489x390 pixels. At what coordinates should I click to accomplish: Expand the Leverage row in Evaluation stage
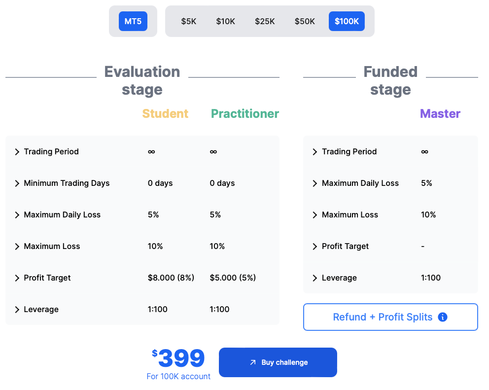[16, 309]
